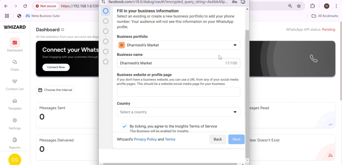Open the Select a country dropdown
Viewport: 342px width, 165px height.
(x=178, y=112)
